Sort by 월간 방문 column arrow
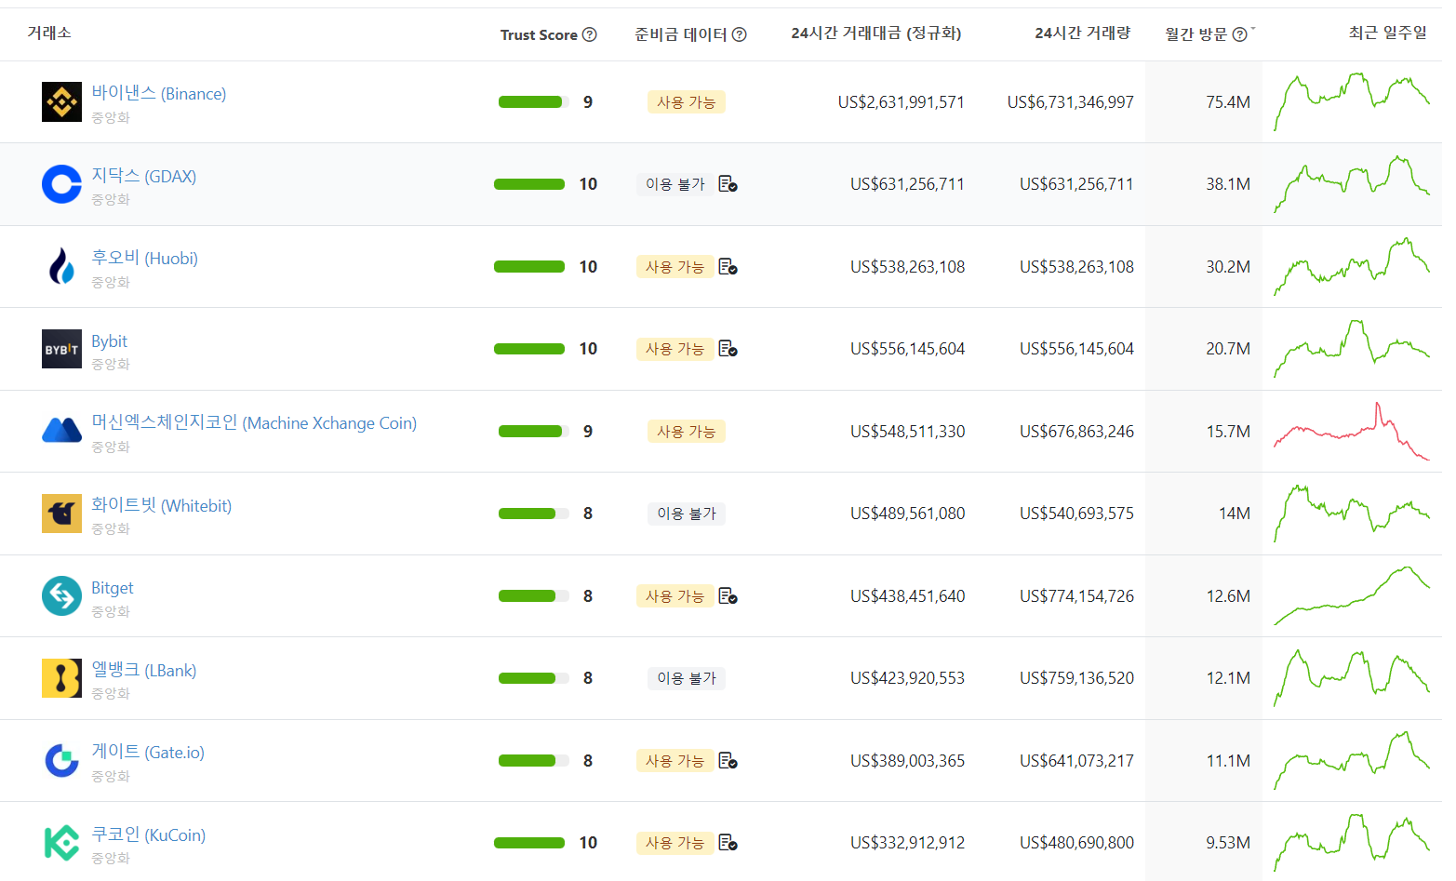1456x881 pixels. [x=1253, y=29]
